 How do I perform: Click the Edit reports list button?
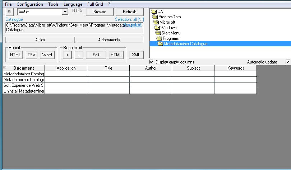click(x=96, y=55)
